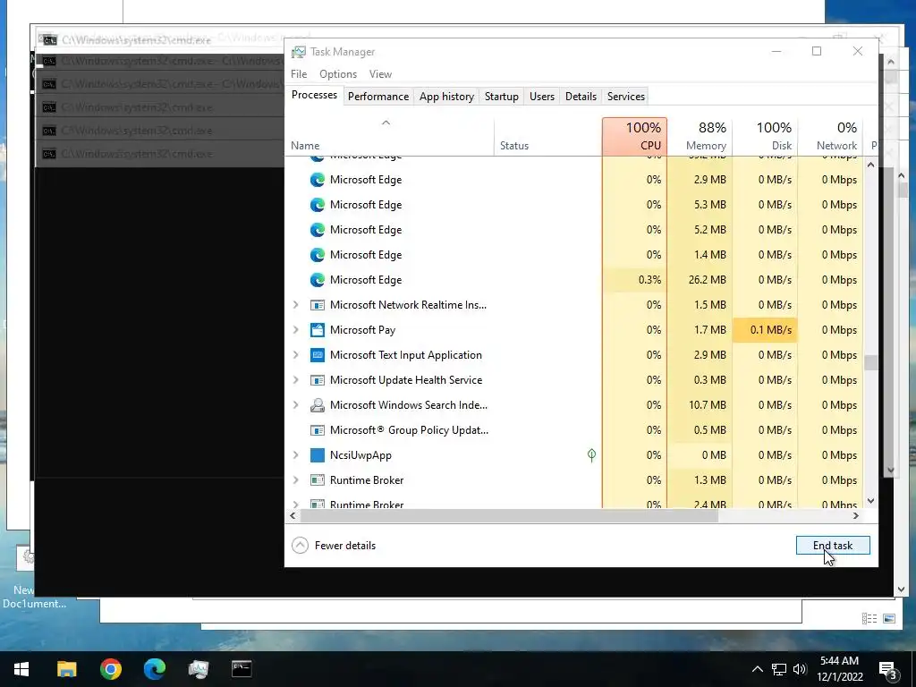The image size is (916, 687).
Task: Open the notification center icon
Action: (x=887, y=671)
